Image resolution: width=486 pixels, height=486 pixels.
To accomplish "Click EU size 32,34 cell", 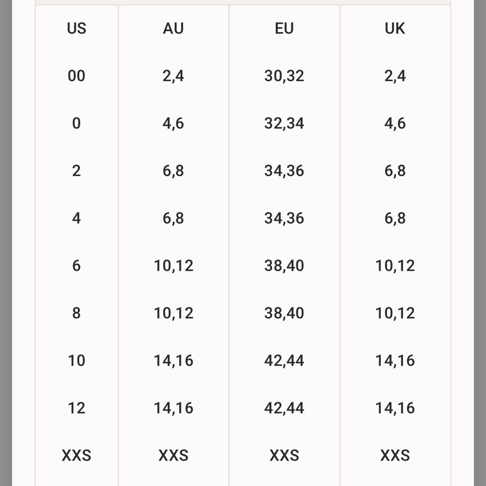I will (x=284, y=123).
